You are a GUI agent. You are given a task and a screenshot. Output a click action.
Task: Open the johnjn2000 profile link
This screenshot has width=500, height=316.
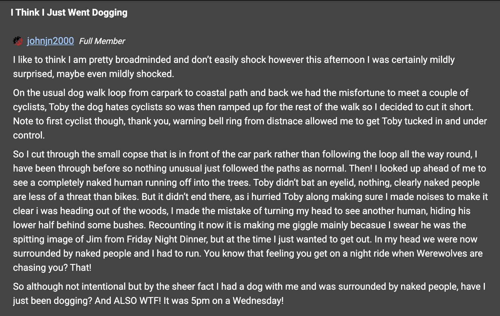[50, 41]
